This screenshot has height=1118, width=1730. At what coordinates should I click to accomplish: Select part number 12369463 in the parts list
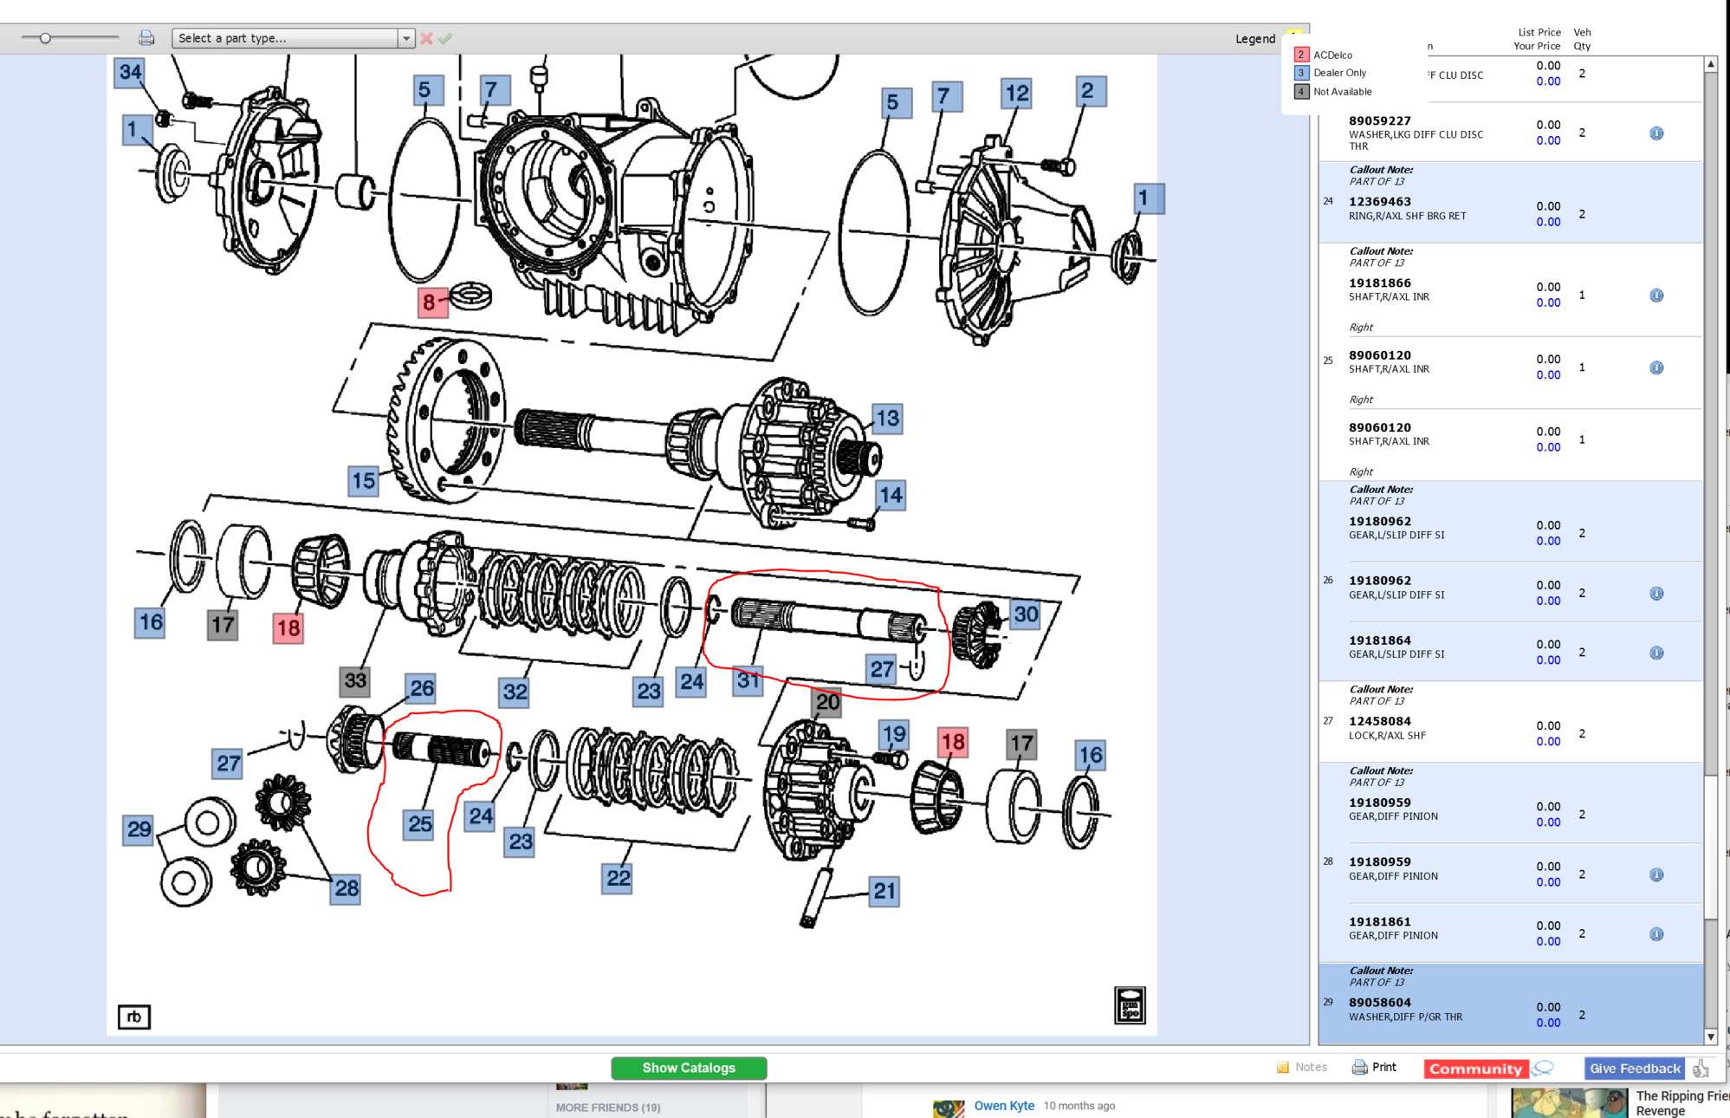pyautogui.click(x=1378, y=201)
